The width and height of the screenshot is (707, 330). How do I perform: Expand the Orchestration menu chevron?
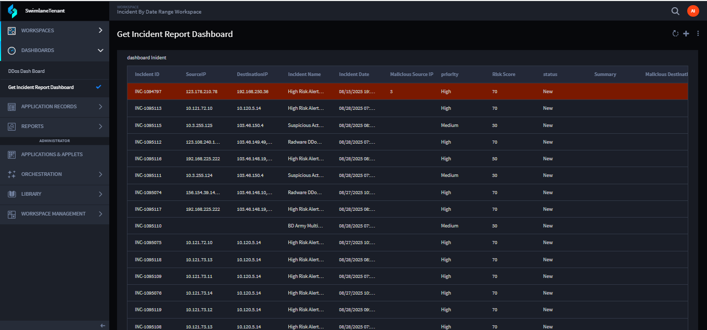(x=100, y=174)
